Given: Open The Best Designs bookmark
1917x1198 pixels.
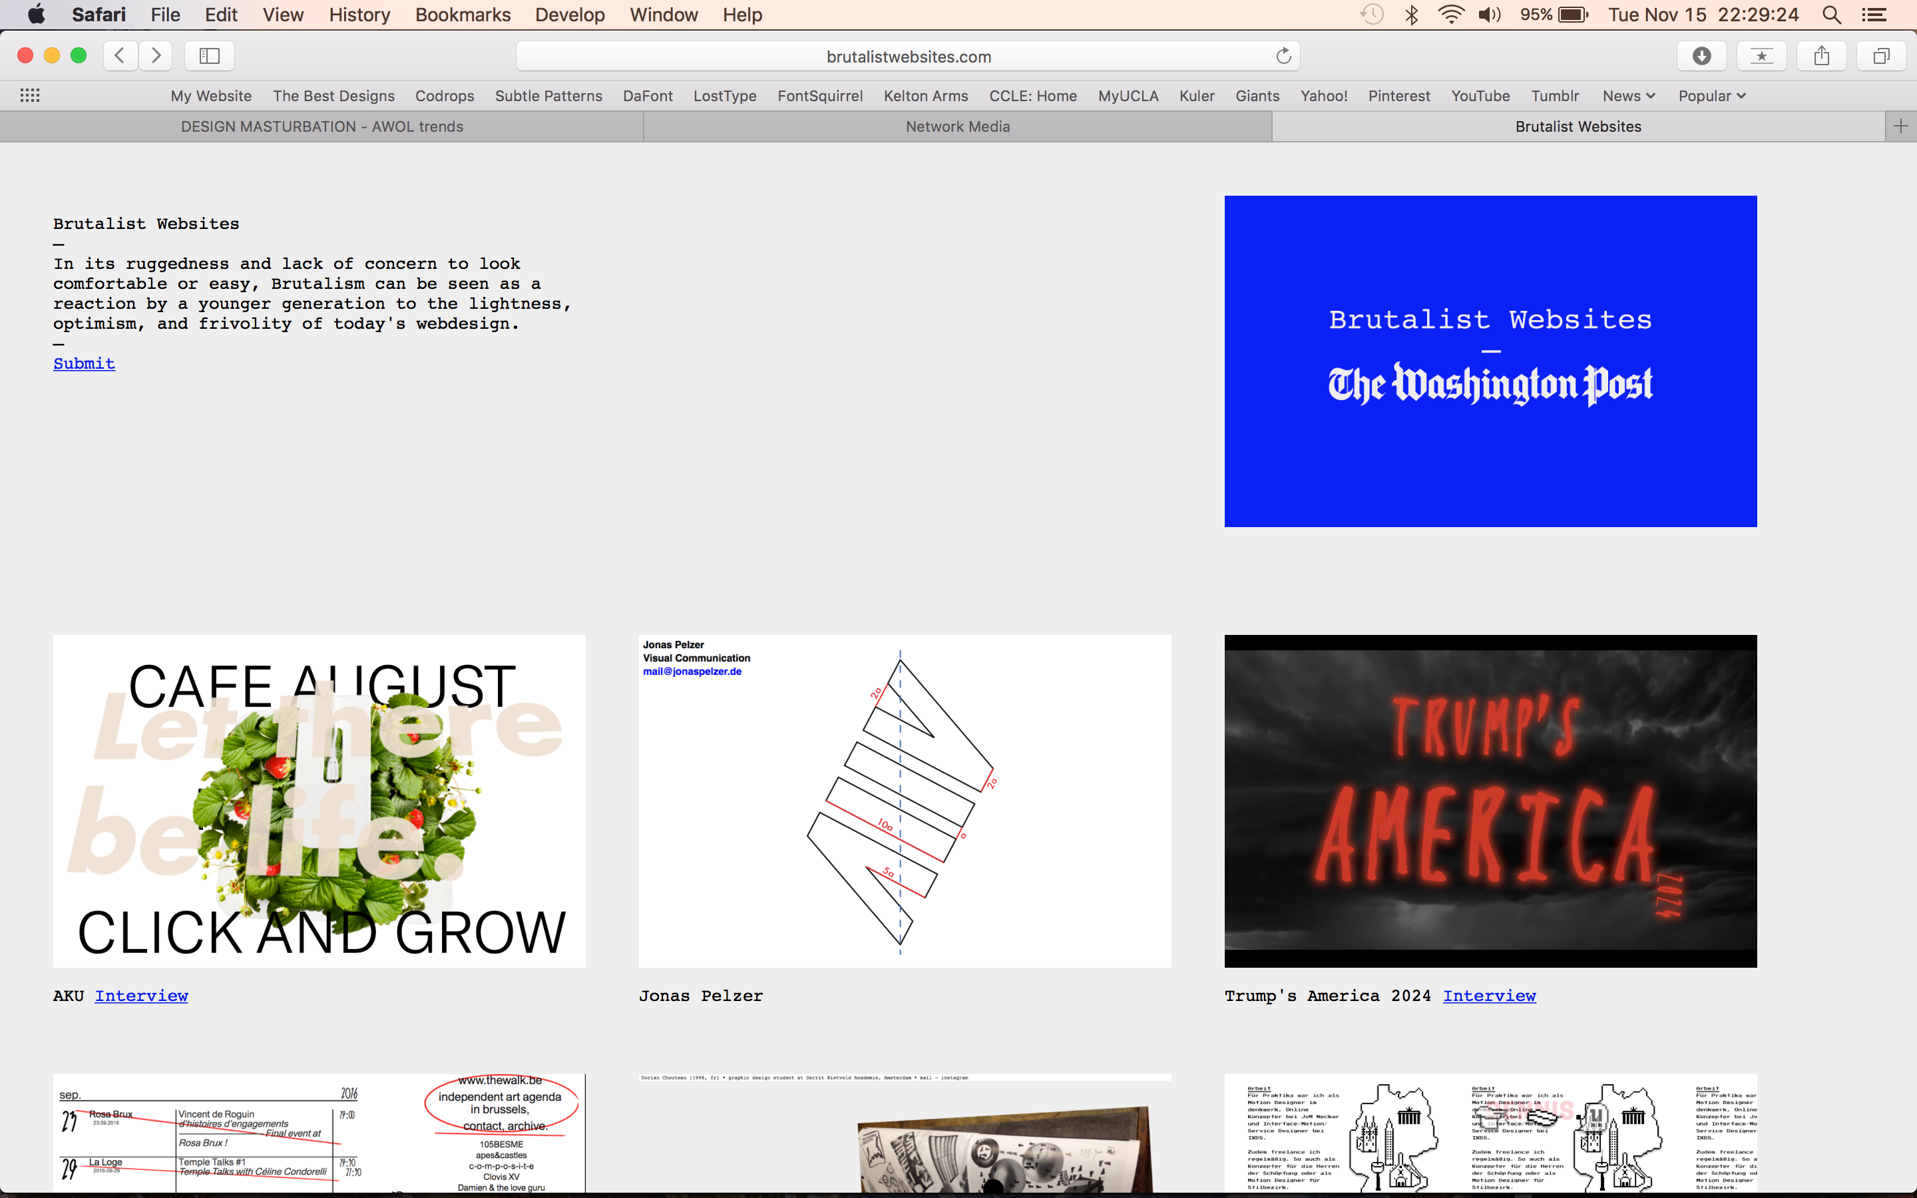Looking at the screenshot, I should tap(333, 96).
